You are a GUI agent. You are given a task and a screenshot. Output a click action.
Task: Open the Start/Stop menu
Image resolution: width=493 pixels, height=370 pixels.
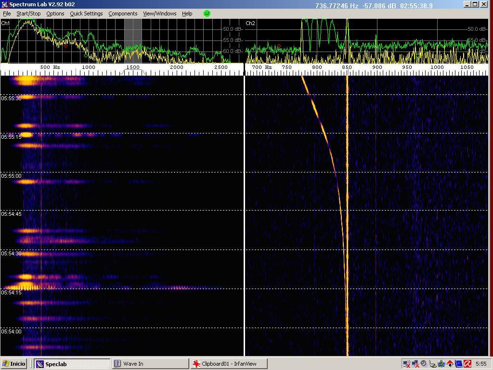28,13
